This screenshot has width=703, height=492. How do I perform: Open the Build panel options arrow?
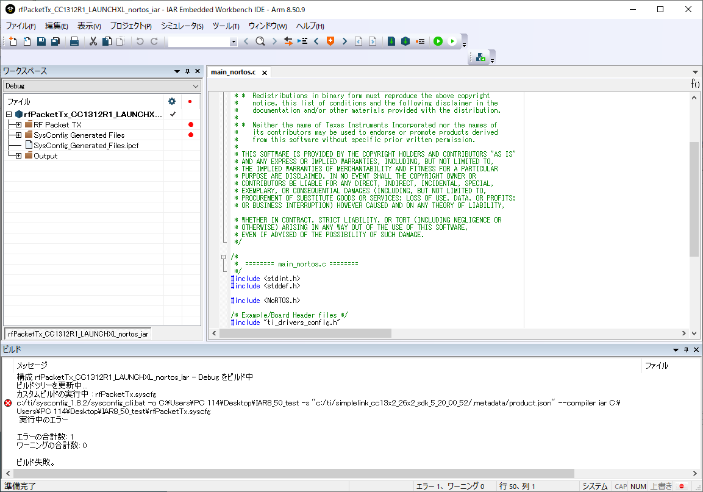coord(676,350)
